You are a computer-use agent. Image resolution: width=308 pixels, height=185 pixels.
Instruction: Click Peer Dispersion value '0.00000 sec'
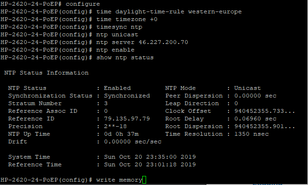pos(255,96)
